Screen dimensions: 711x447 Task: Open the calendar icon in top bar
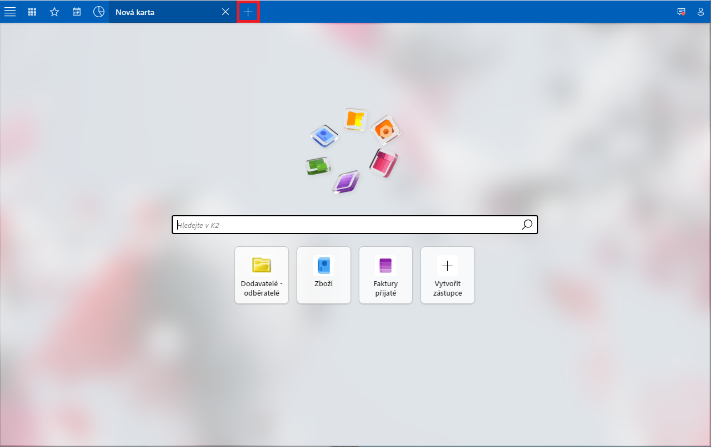(77, 12)
